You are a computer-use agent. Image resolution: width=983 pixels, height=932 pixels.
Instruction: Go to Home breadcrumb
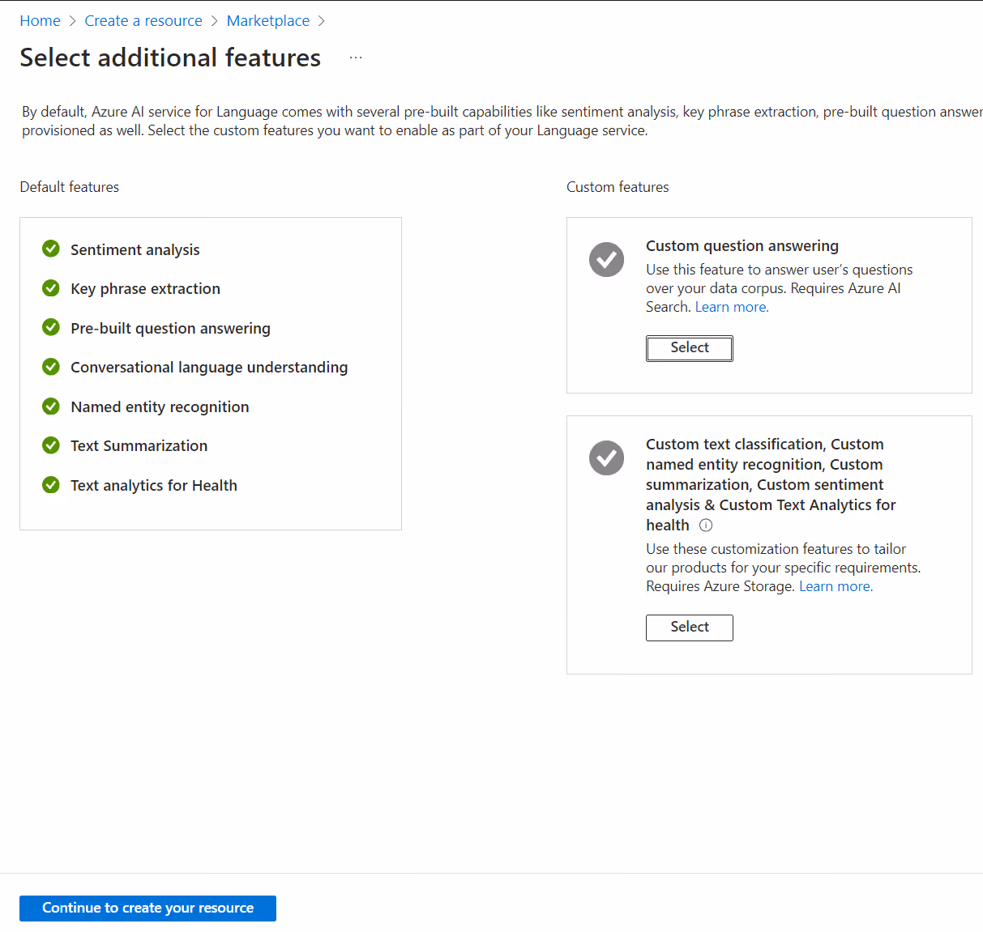[40, 21]
